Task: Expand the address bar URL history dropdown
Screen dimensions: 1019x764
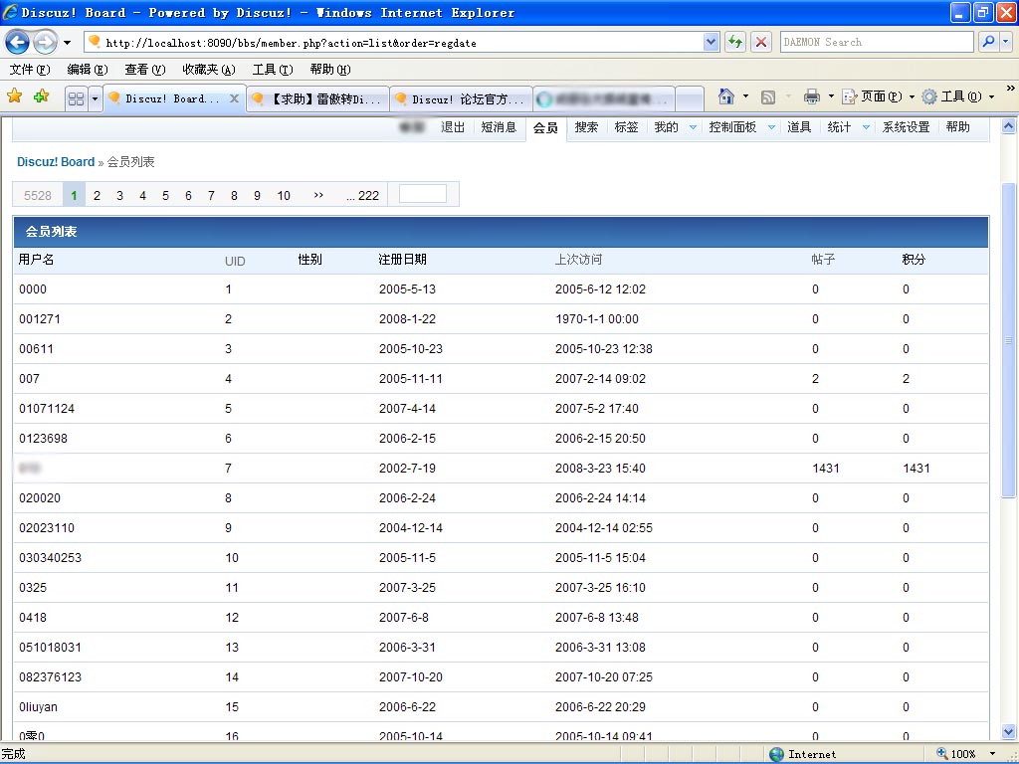Action: tap(711, 42)
